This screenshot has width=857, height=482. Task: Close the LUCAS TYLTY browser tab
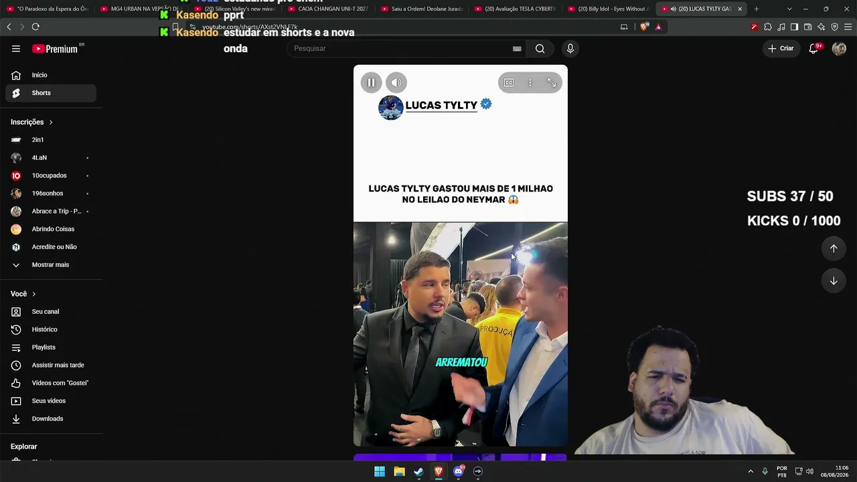point(740,9)
